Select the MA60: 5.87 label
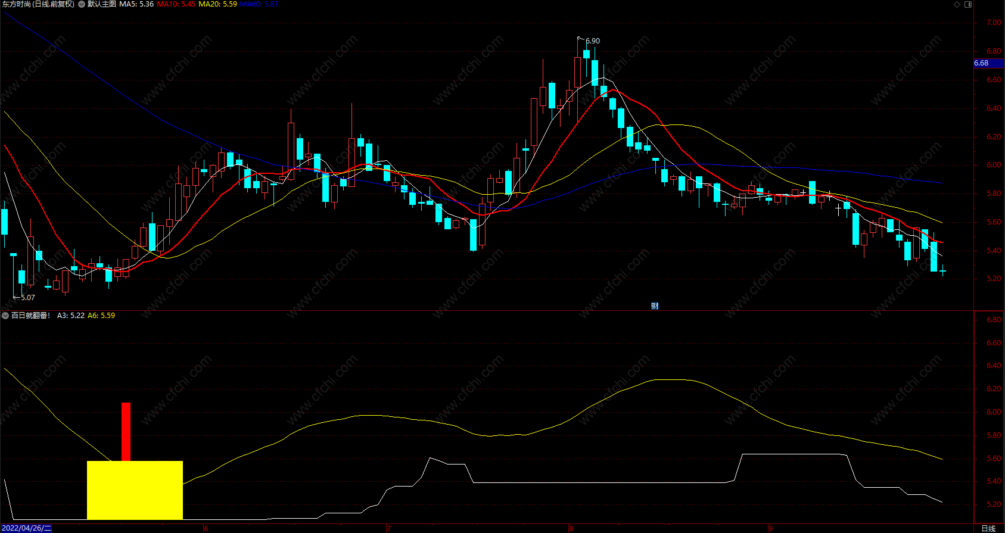The image size is (1005, 533). point(259,4)
